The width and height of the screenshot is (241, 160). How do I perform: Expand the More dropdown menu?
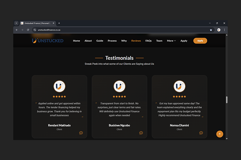(x=172, y=41)
